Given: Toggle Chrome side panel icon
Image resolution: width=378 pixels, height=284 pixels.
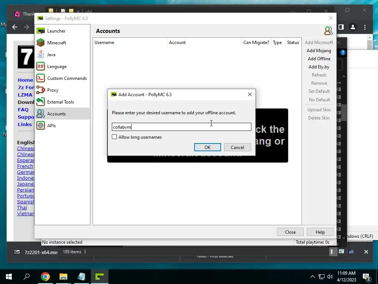Looking at the screenshot, I should tap(341, 27).
